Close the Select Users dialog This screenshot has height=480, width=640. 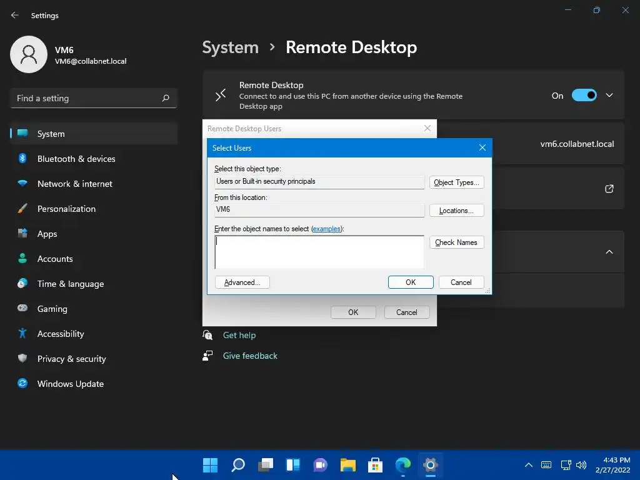(x=482, y=147)
